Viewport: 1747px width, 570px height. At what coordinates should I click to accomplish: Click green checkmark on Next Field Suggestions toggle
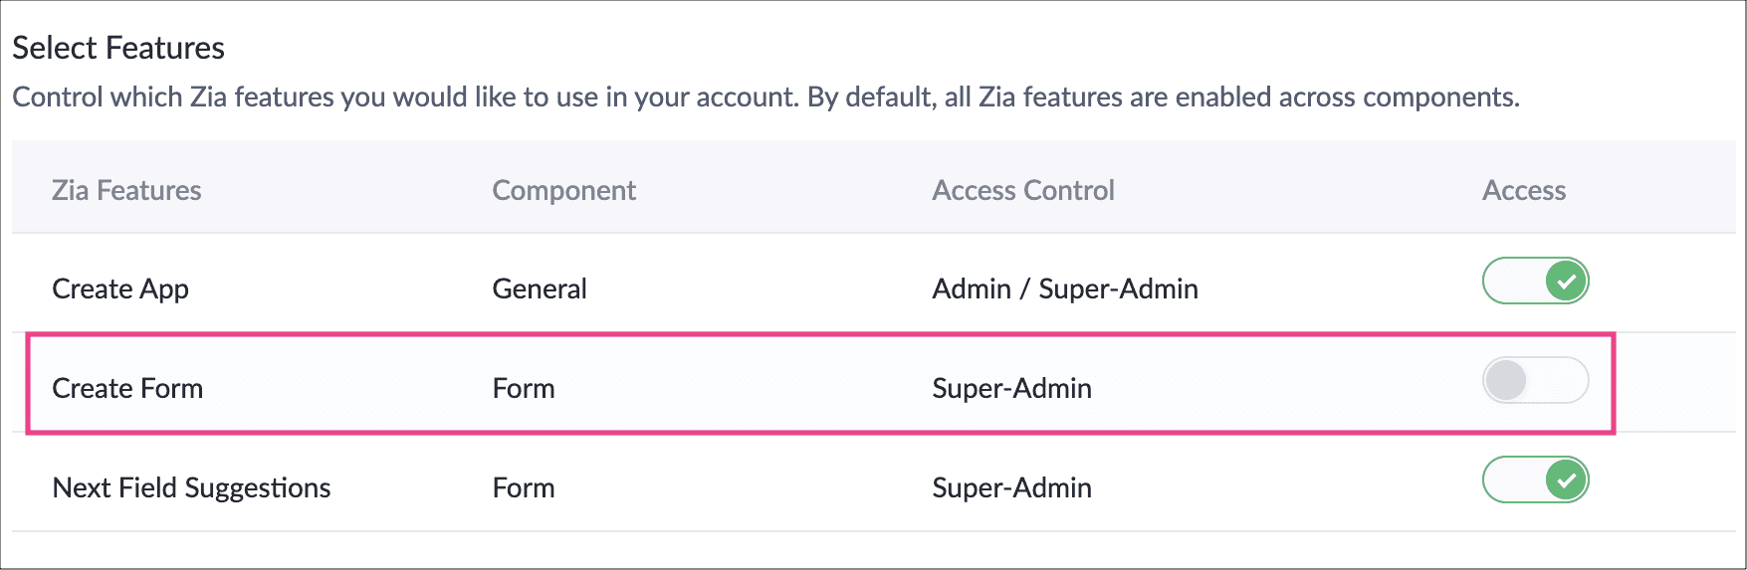[1566, 480]
